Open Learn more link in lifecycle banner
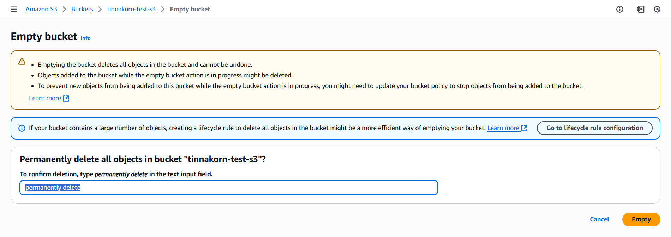671x237 pixels. click(x=503, y=128)
